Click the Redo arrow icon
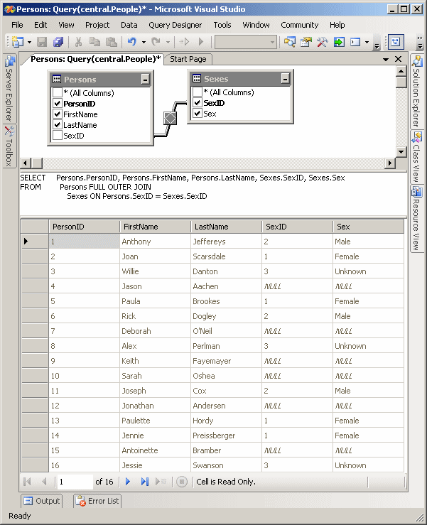Viewport: 427px width, 525px height. (156, 42)
